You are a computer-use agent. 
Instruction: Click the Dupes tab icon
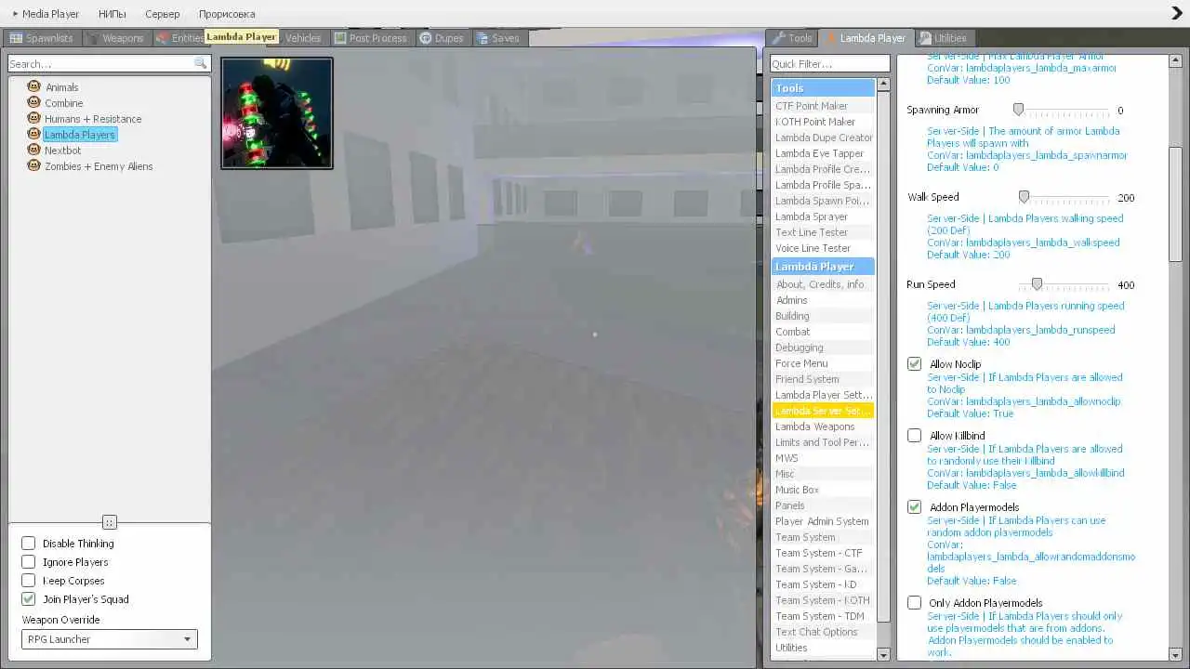tap(425, 38)
